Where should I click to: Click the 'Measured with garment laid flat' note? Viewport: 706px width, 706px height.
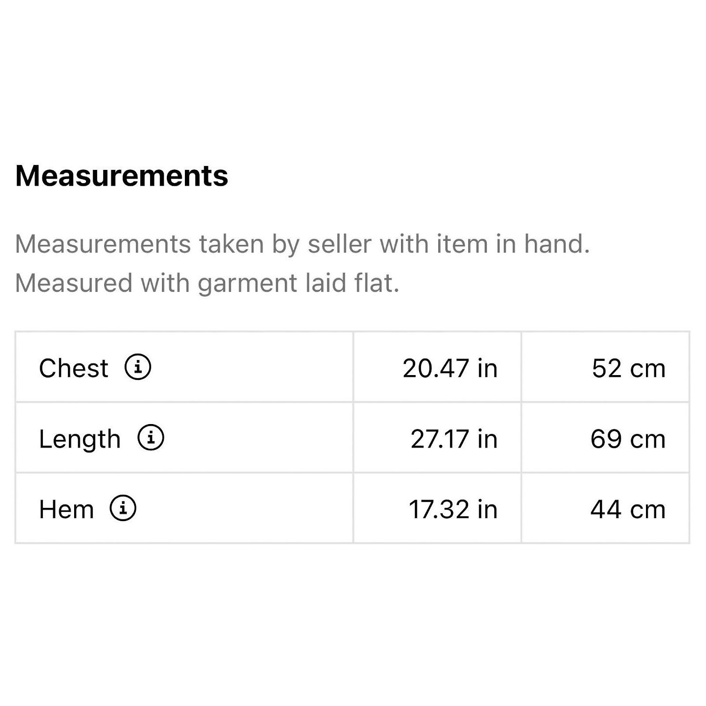(207, 283)
